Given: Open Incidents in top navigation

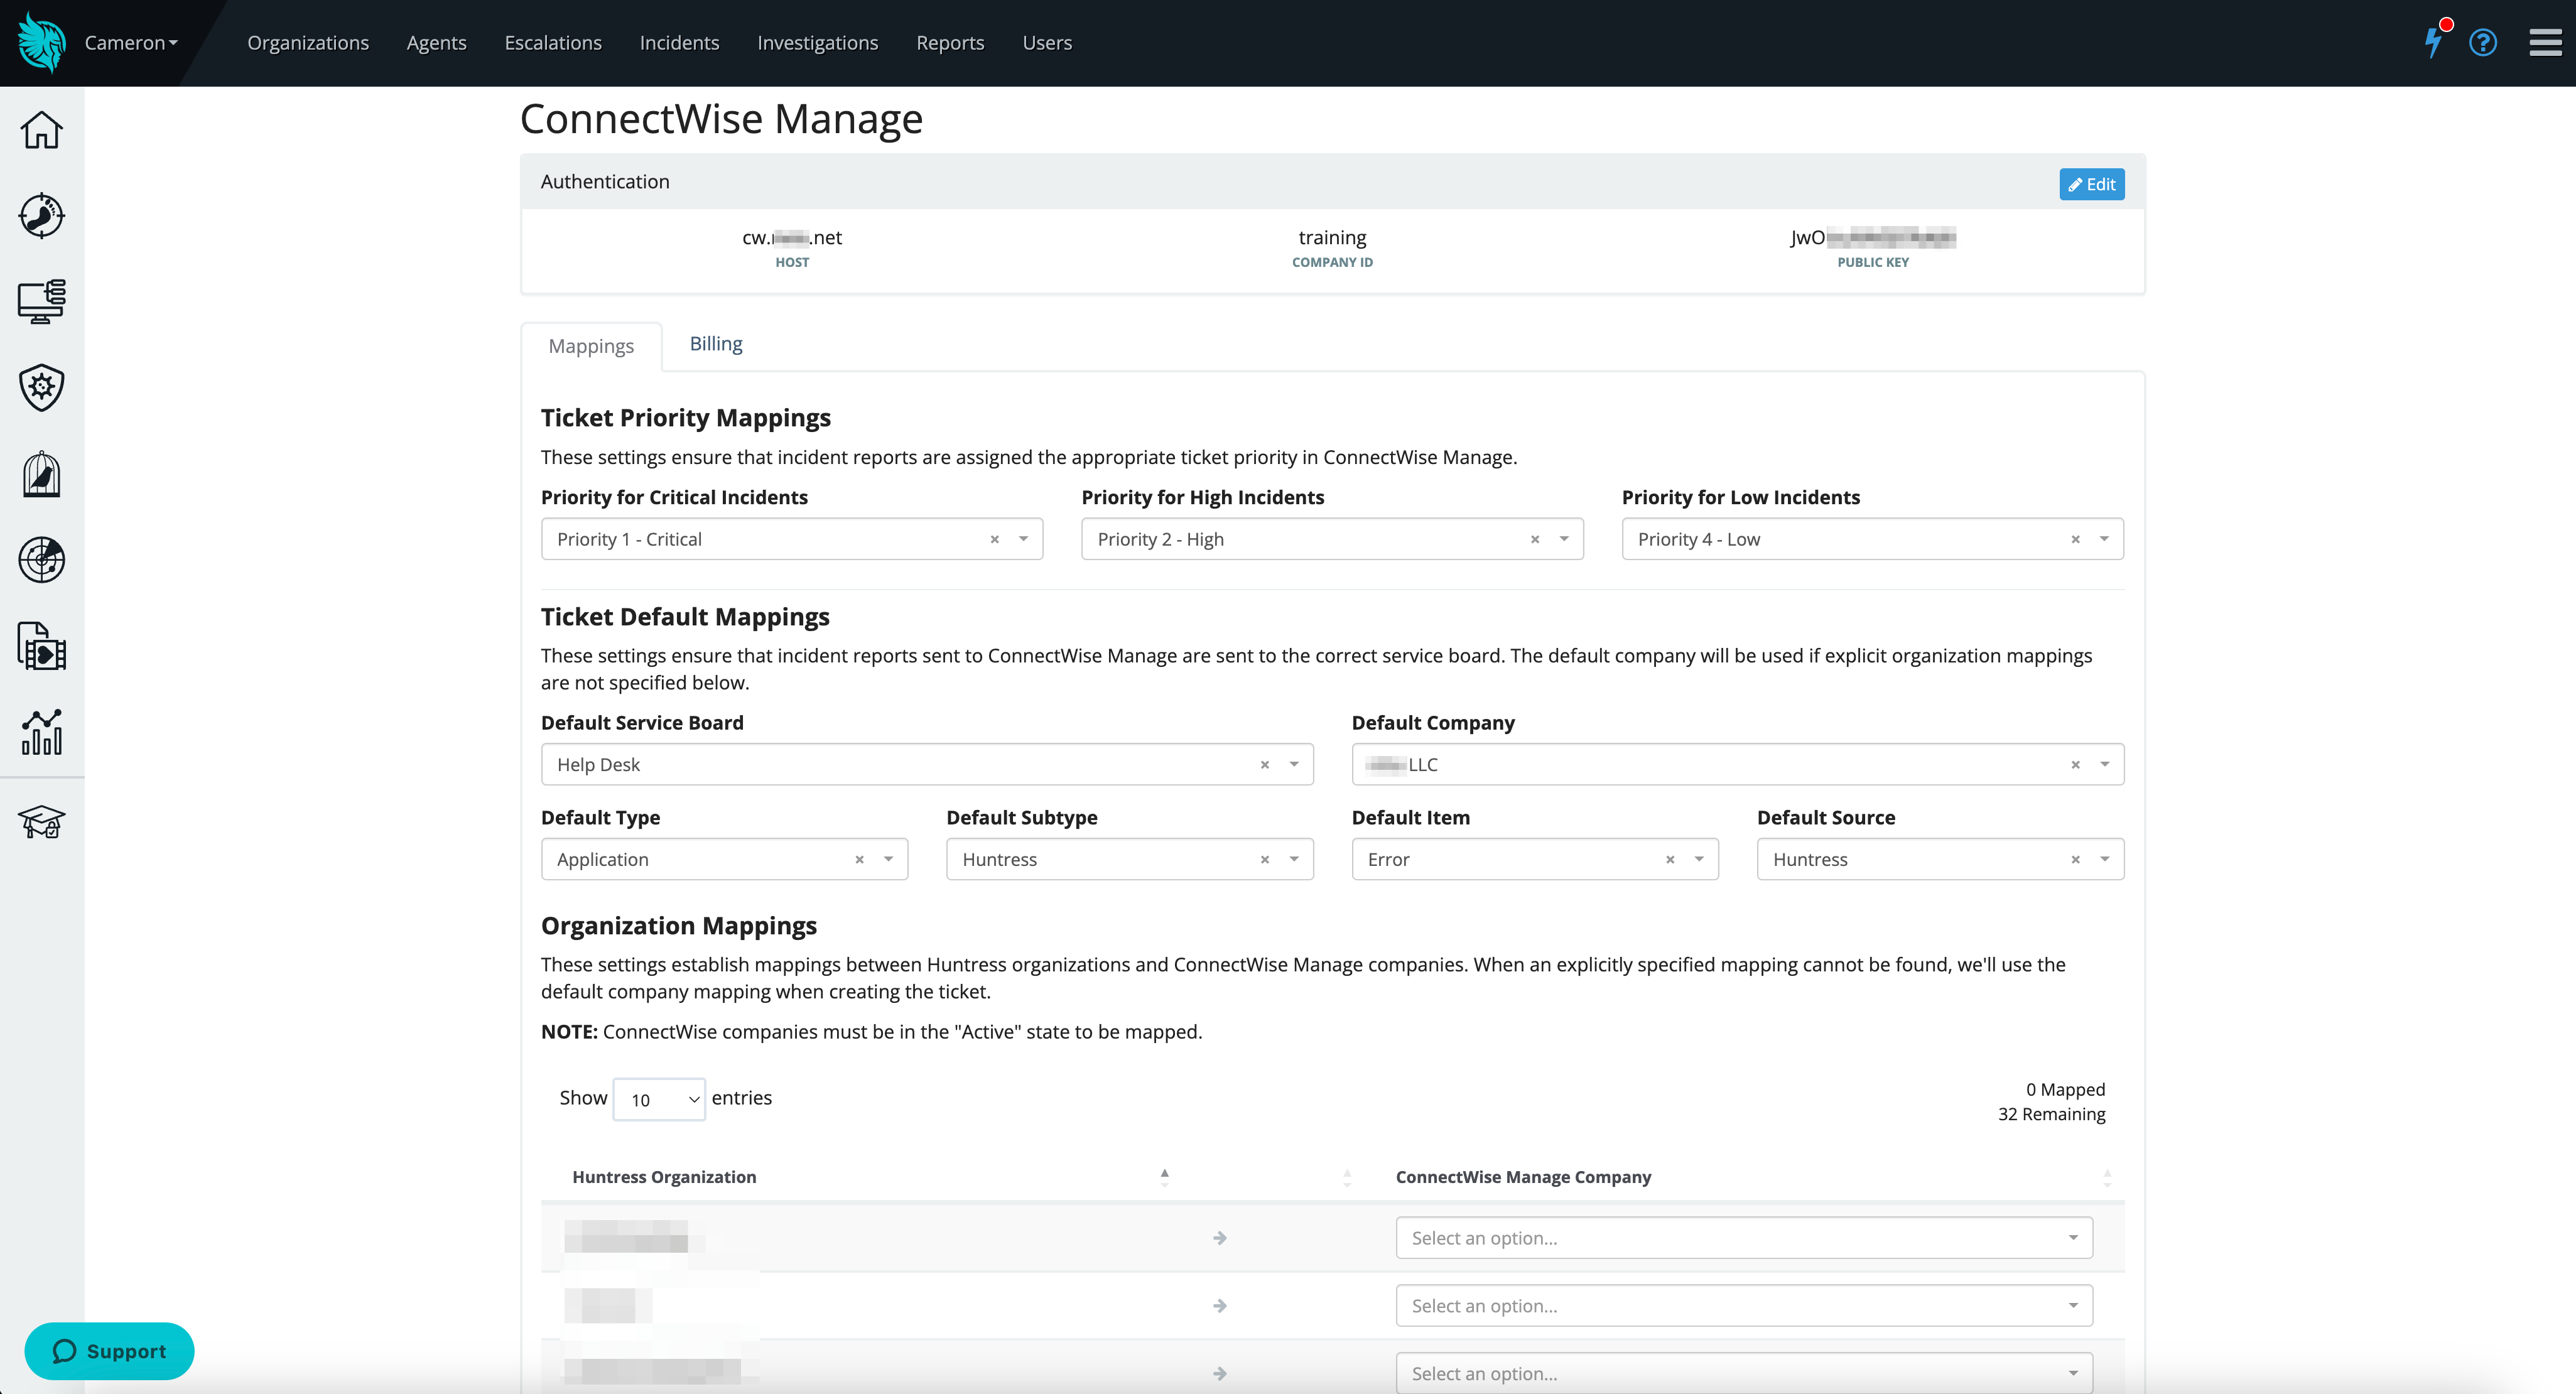Looking at the screenshot, I should click(679, 43).
